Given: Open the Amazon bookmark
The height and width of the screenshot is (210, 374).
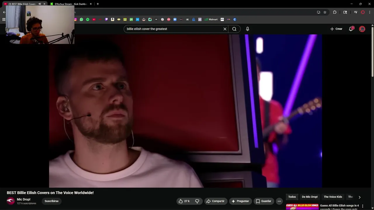Looking at the screenshot, I should click(x=112, y=20).
